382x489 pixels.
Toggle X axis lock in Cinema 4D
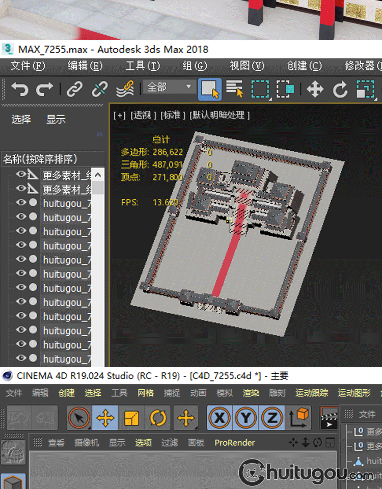[x=220, y=418]
